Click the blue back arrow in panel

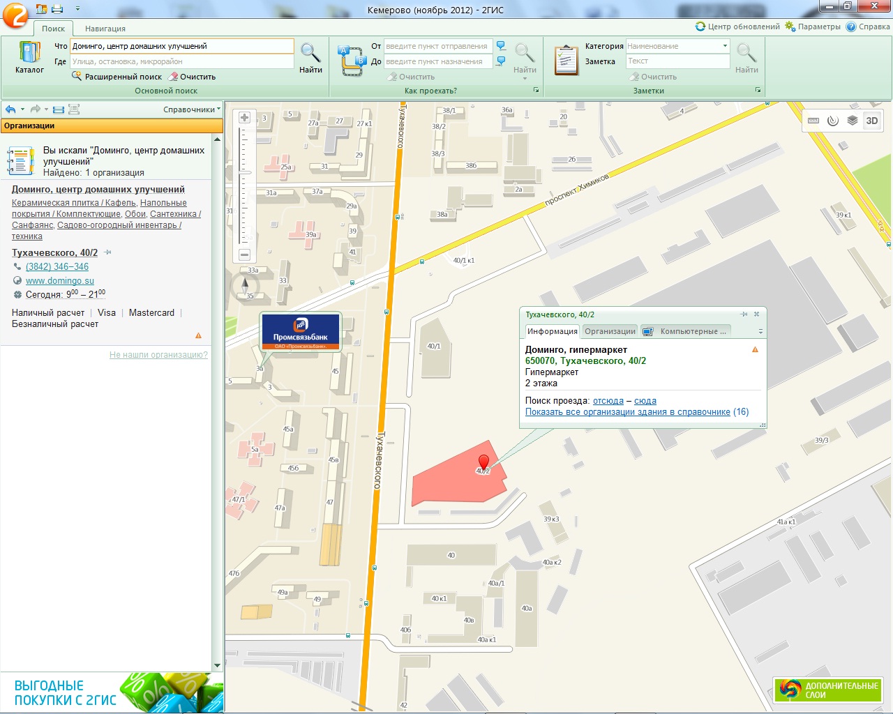10,109
